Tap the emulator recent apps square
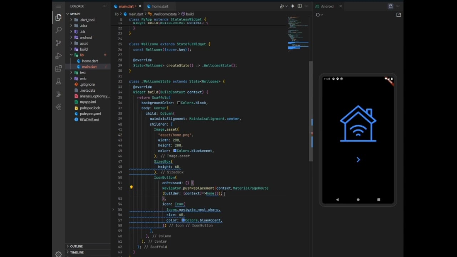Image resolution: width=457 pixels, height=257 pixels. (x=379, y=200)
